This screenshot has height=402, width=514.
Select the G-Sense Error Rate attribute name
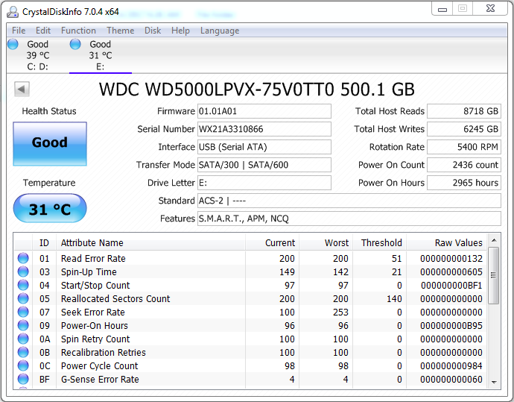[x=100, y=380]
